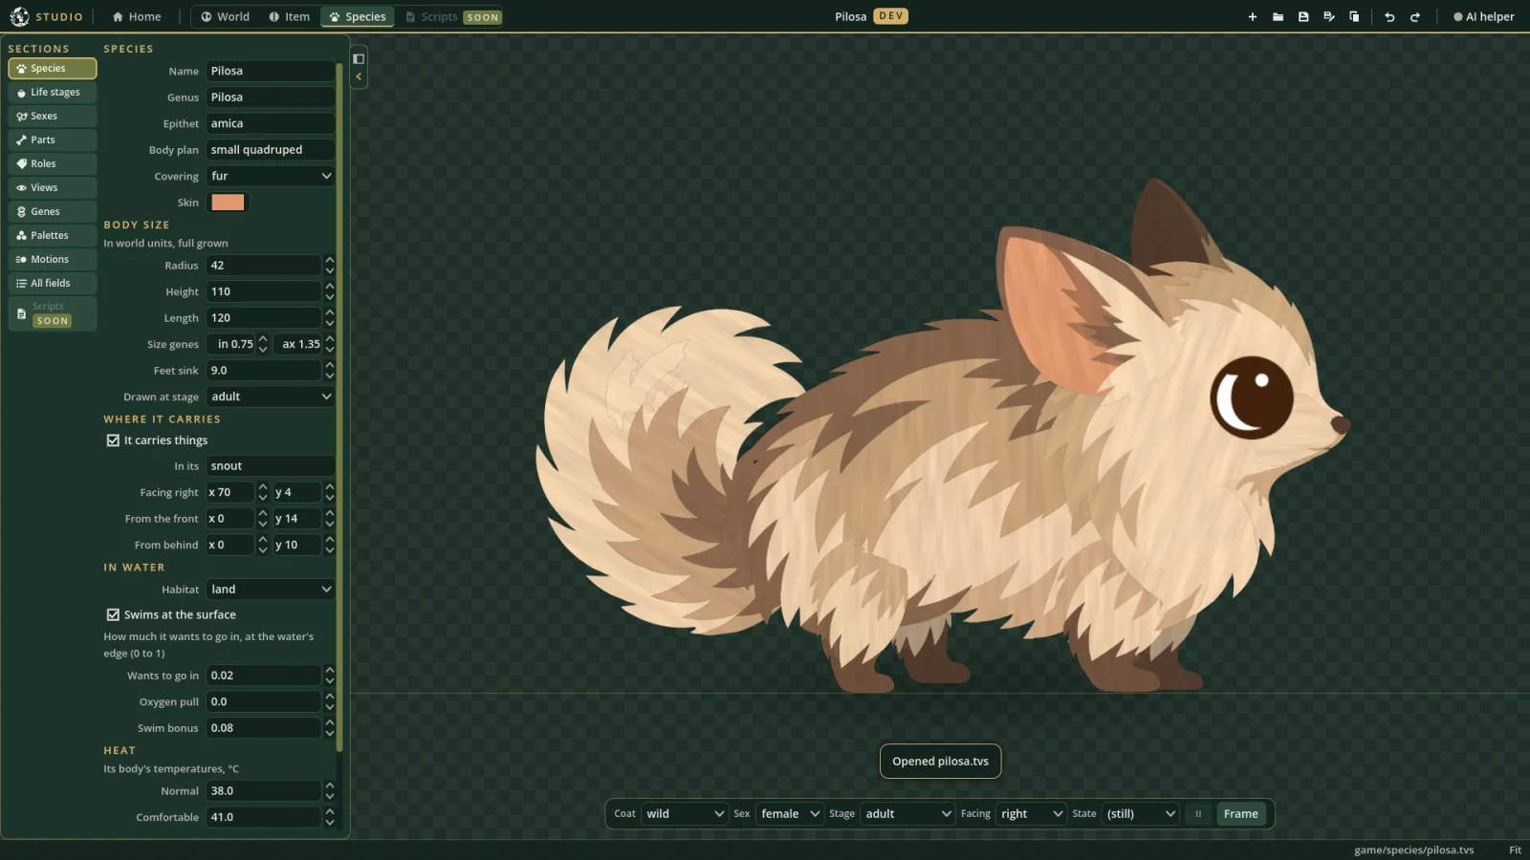Viewport: 1530px width, 860px height.
Task: Open the Motions section
Action: pyautogui.click(x=53, y=259)
